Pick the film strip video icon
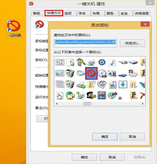Image resolution: width=157 pixels, height=164 pixels. tap(102, 96)
